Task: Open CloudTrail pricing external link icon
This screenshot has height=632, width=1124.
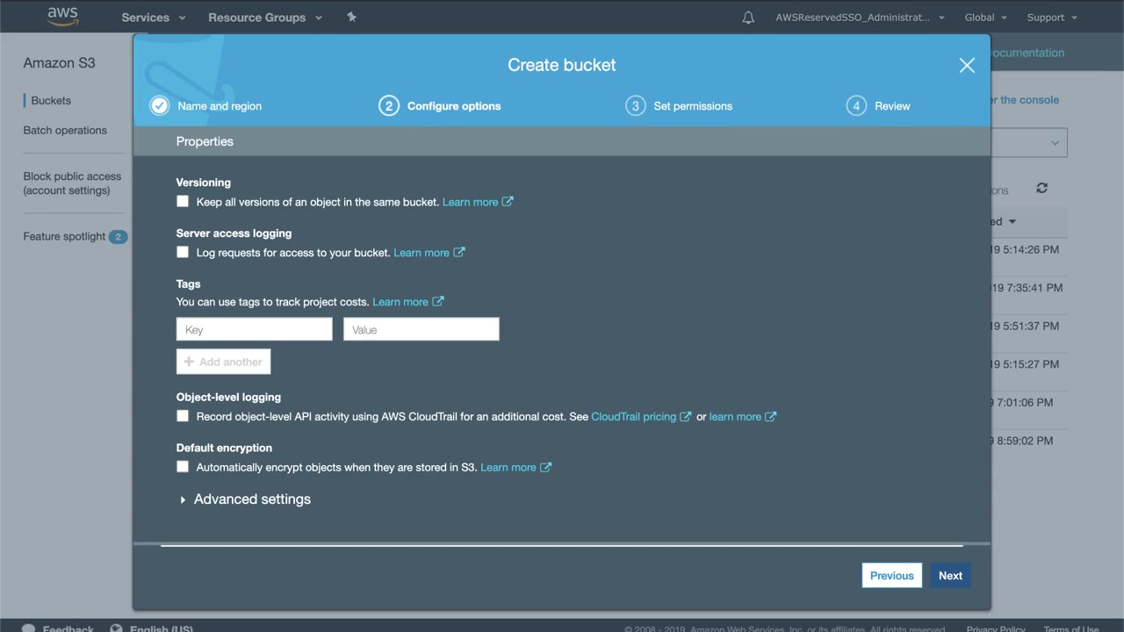Action: click(x=686, y=416)
